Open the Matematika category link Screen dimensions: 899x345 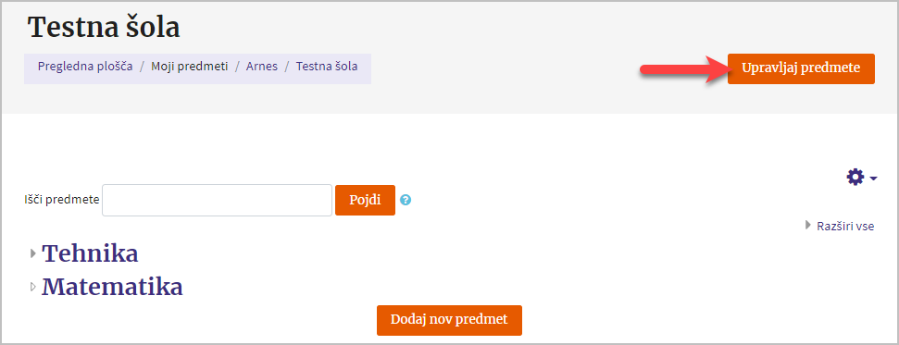click(x=112, y=286)
